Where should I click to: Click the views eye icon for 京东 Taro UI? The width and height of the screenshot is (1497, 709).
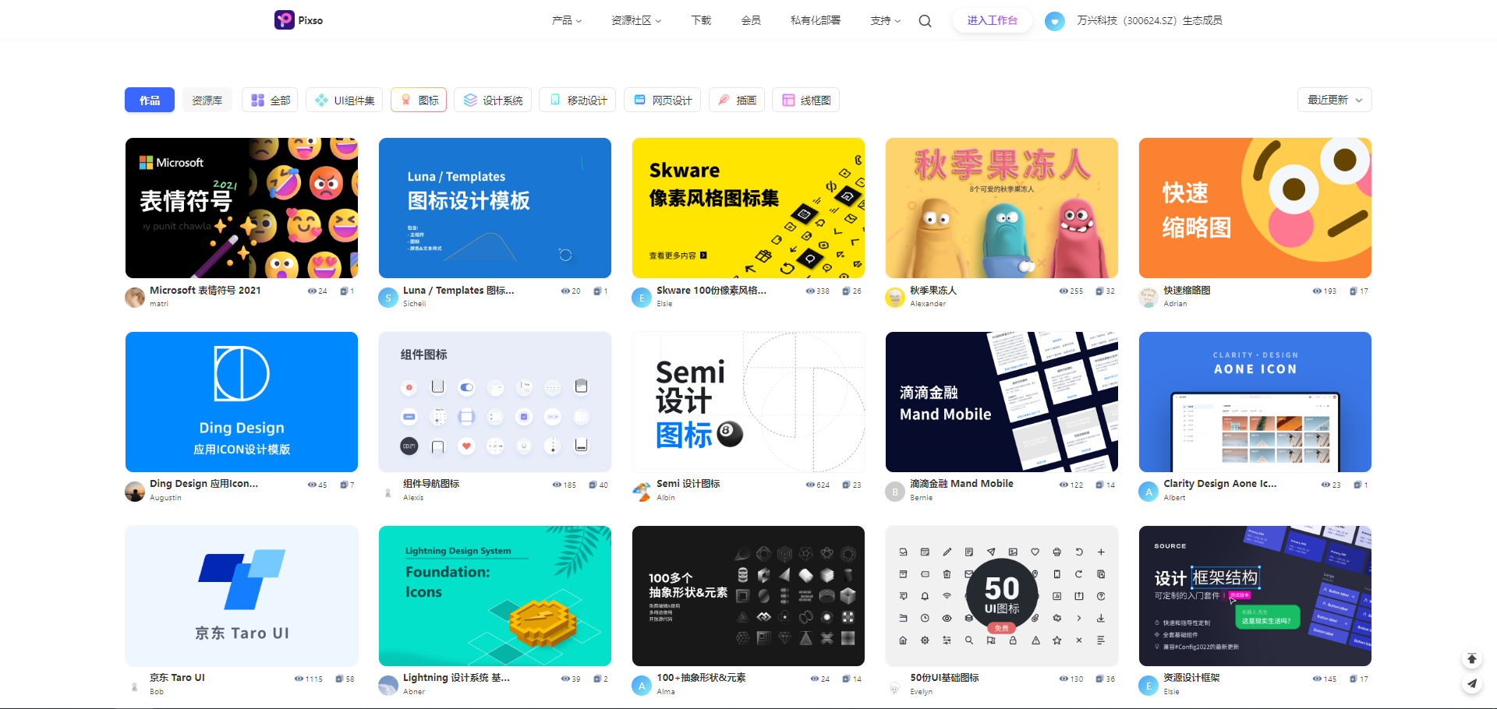299,679
